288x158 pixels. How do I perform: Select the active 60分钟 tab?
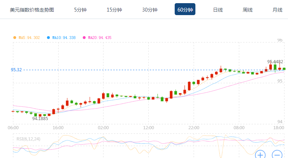tap(185, 9)
